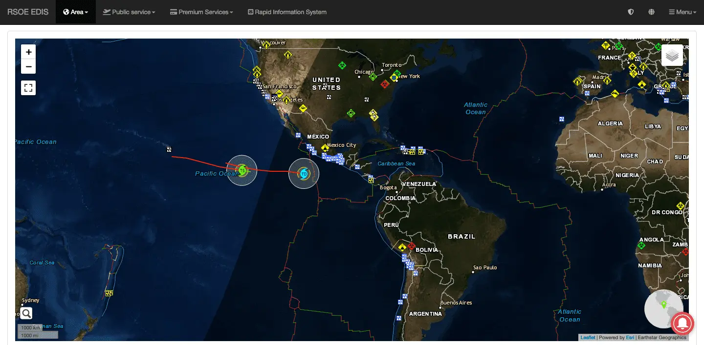Open the map layers control
This screenshot has height=345, width=704.
[x=672, y=56]
